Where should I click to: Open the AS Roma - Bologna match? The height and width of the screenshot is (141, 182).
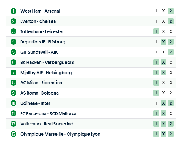[x=39, y=93]
